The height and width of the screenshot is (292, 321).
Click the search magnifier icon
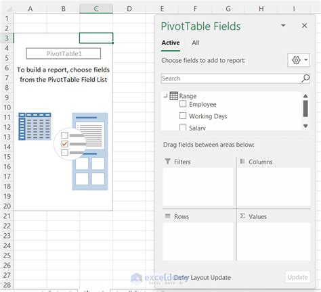305,78
